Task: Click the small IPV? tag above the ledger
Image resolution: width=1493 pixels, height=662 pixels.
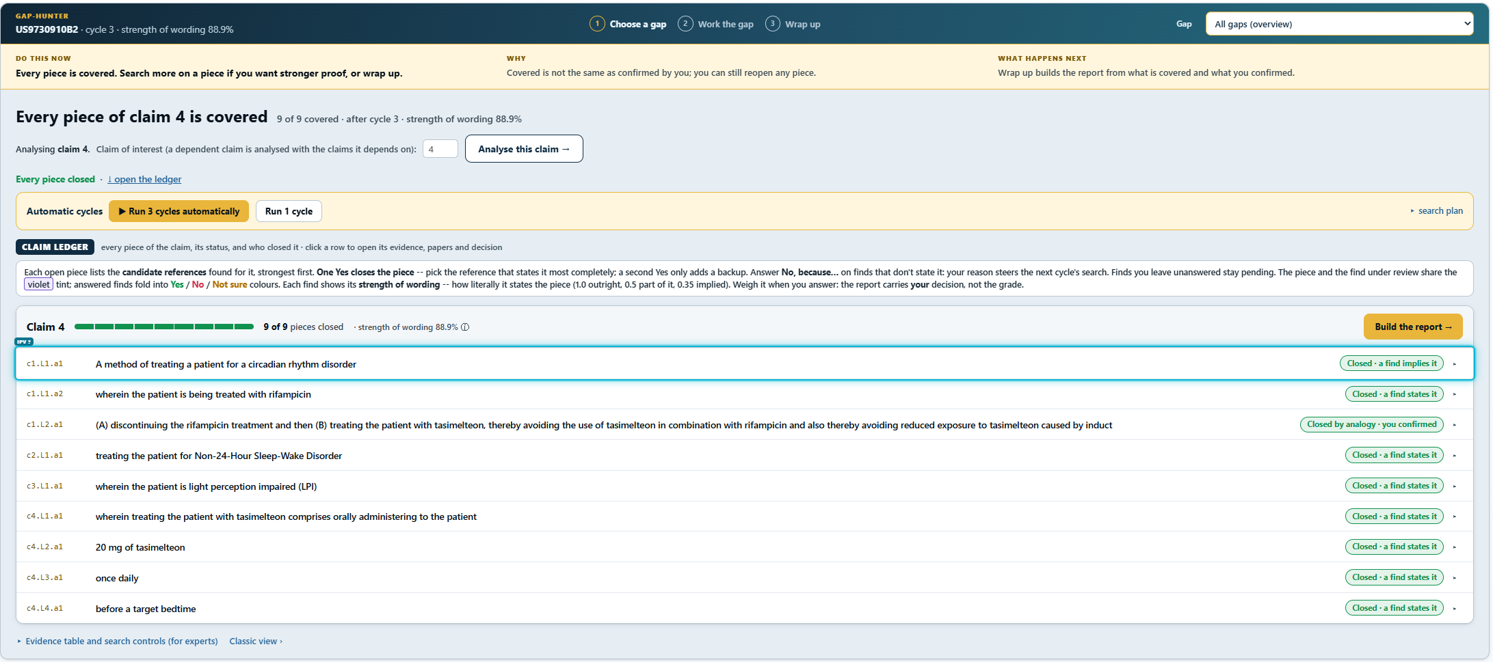Action: (24, 342)
